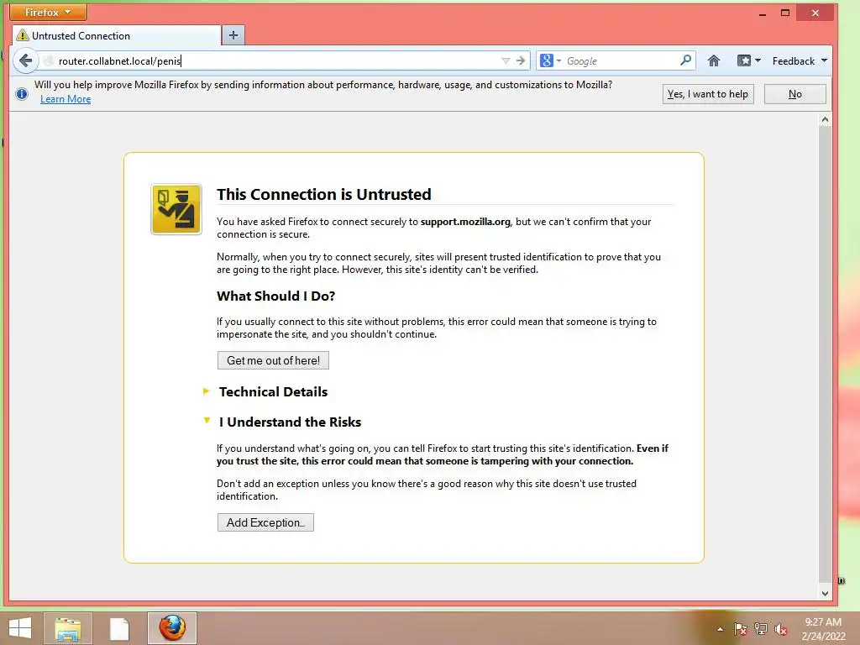This screenshot has width=860, height=645.
Task: Click the back navigation arrow
Action: click(26, 60)
